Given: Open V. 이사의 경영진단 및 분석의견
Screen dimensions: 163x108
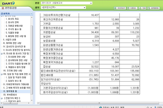Looking at the screenshot, I should pyautogui.click(x=17, y=50).
